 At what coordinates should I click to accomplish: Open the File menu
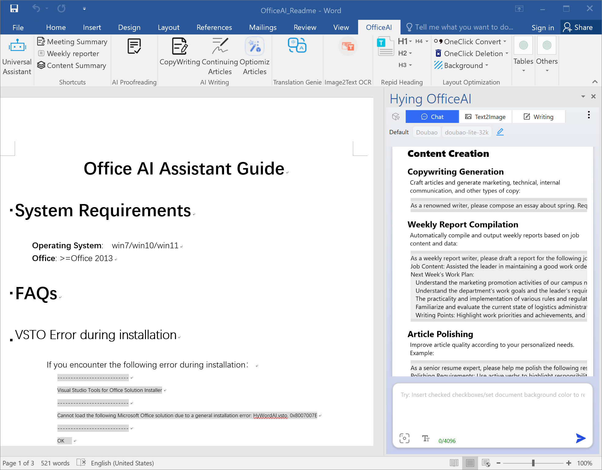18,27
